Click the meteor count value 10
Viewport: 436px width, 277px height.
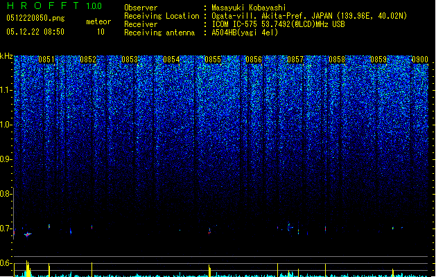pyautogui.click(x=101, y=32)
